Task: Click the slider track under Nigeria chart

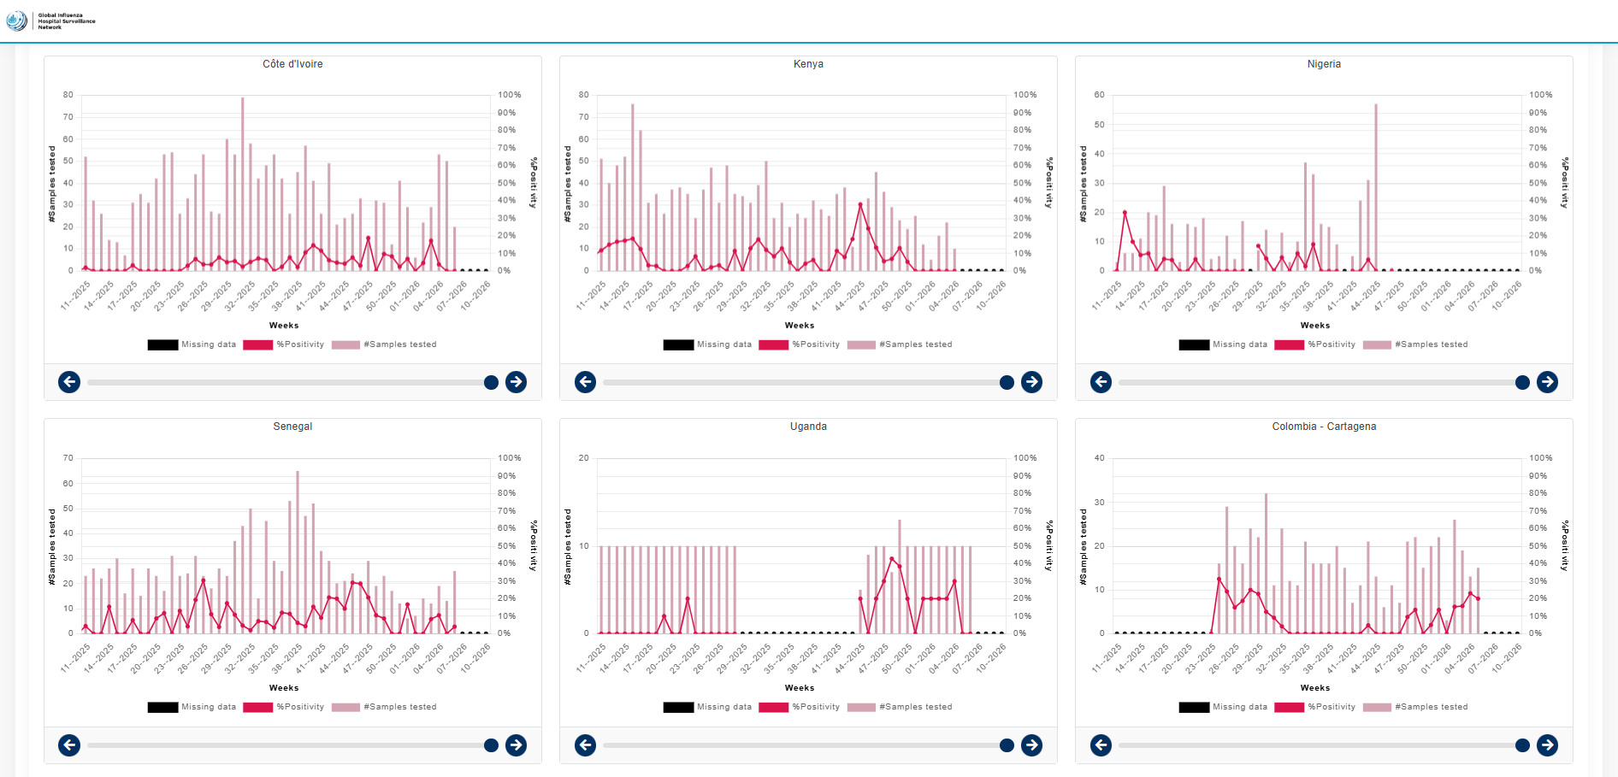Action: coord(1317,382)
